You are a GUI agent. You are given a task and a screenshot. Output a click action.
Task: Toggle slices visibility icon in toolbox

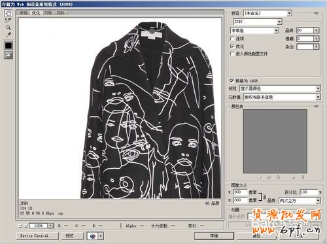click(x=9, y=55)
